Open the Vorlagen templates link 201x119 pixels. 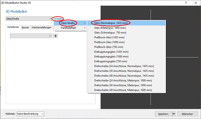tap(58, 19)
